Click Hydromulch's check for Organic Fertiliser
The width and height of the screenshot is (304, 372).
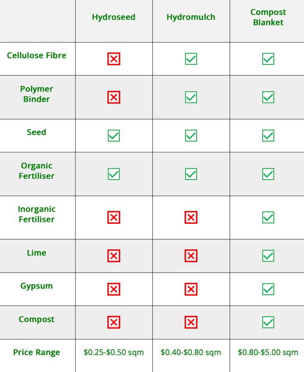191,174
